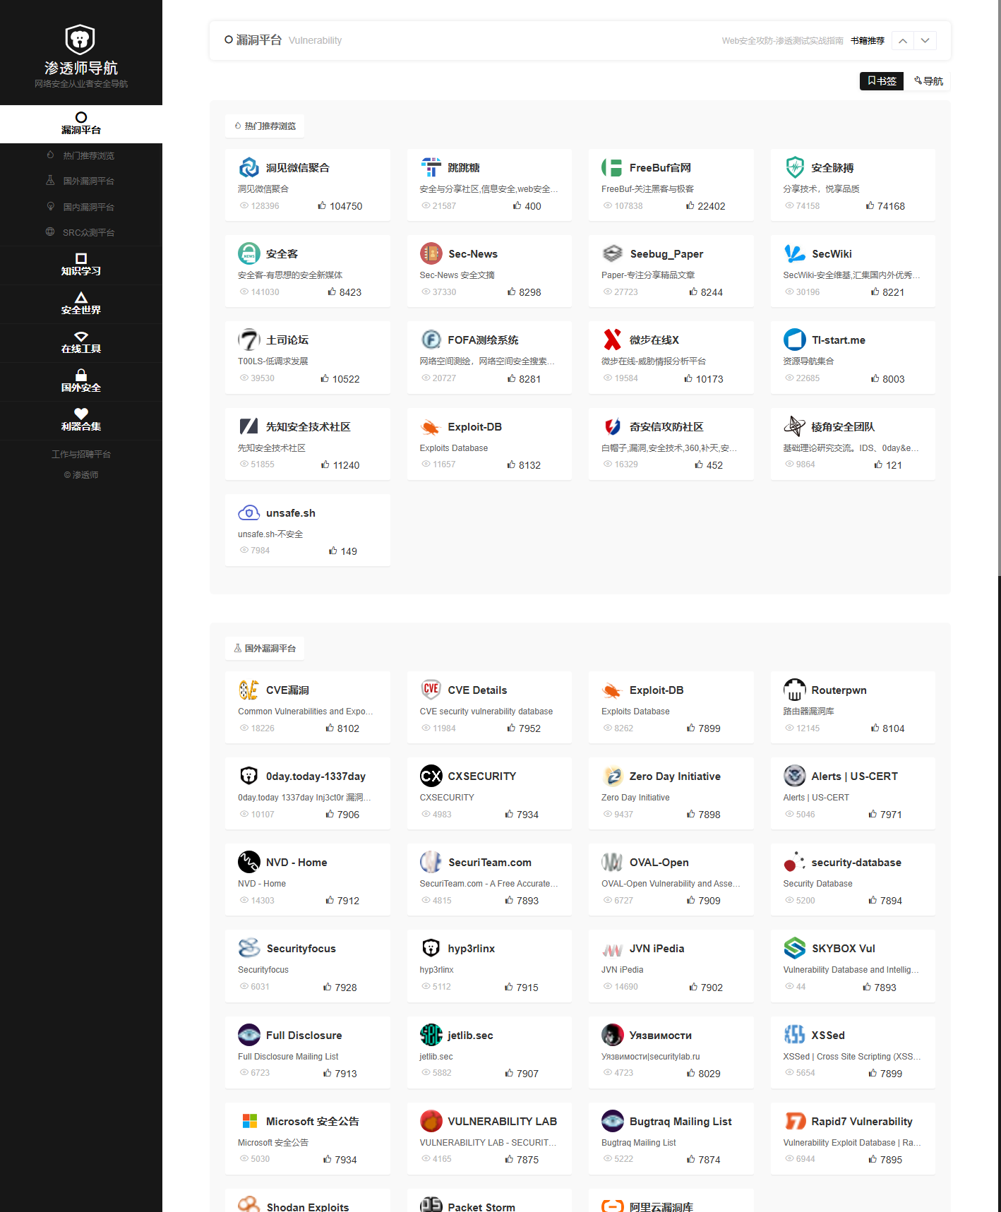Expand the 知识学习 sidebar section
Screen dimensions: 1001x1212
(81, 265)
